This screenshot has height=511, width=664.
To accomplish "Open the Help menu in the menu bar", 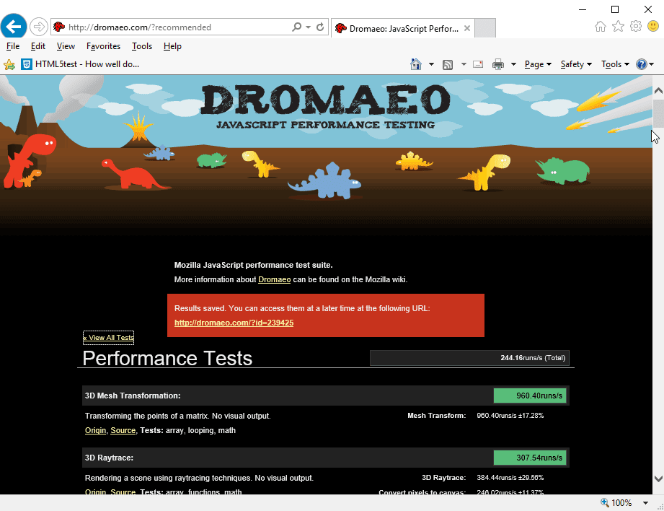I will pyautogui.click(x=172, y=46).
